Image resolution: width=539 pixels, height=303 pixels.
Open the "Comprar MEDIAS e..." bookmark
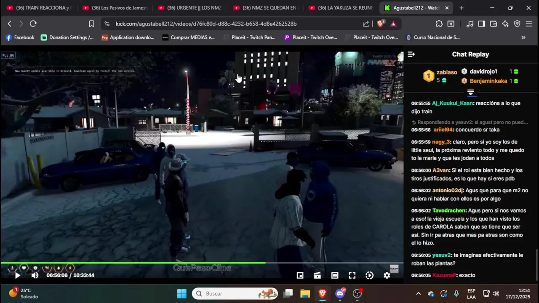(188, 37)
